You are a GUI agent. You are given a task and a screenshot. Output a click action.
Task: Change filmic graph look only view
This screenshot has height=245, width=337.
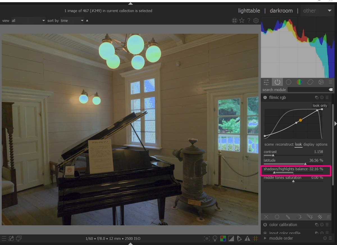[320, 106]
